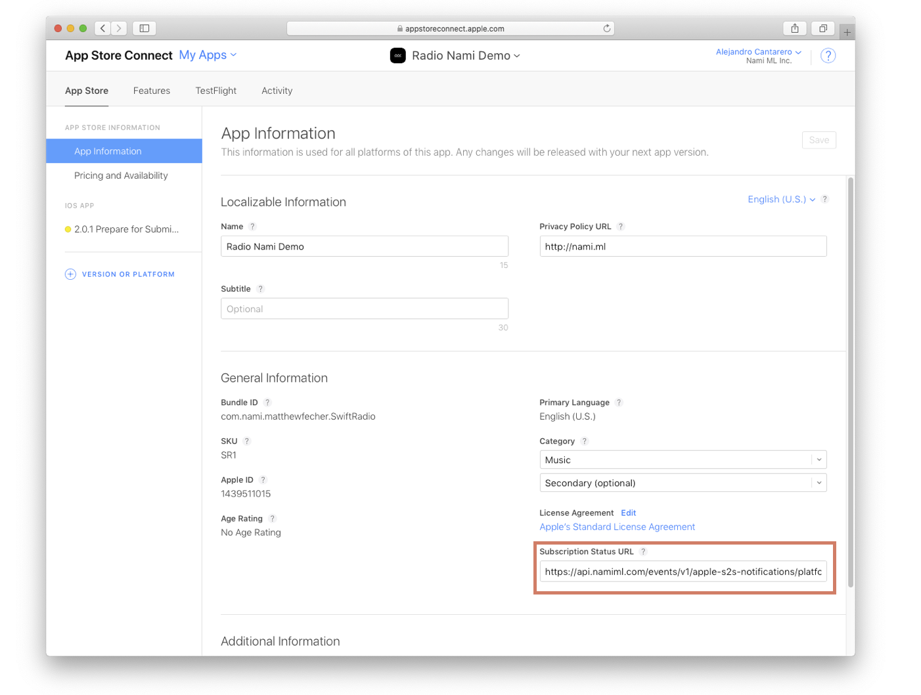Image resolution: width=921 pixels, height=695 pixels.
Task: Reload the page using refresh icon
Action: (x=607, y=28)
